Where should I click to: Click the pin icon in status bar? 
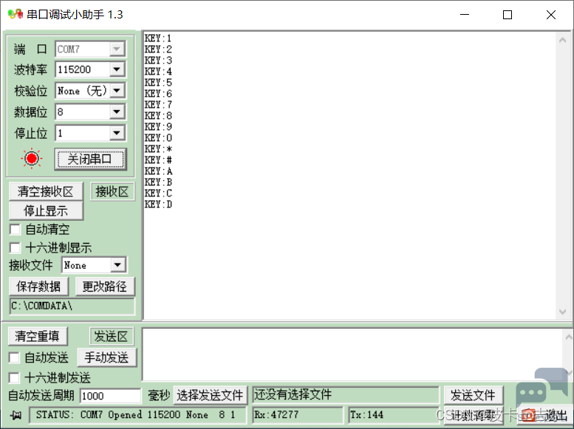point(16,415)
